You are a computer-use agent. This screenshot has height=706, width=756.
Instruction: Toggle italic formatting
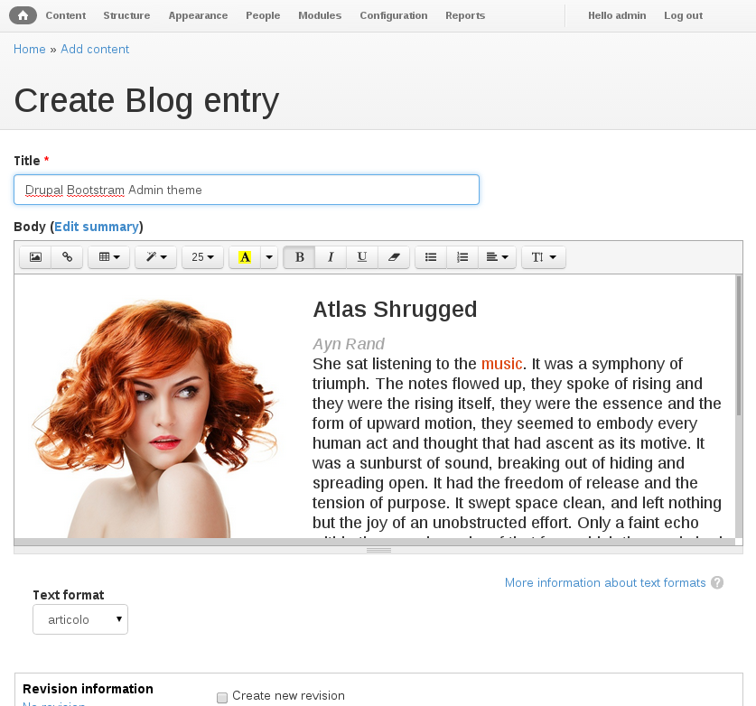(331, 257)
